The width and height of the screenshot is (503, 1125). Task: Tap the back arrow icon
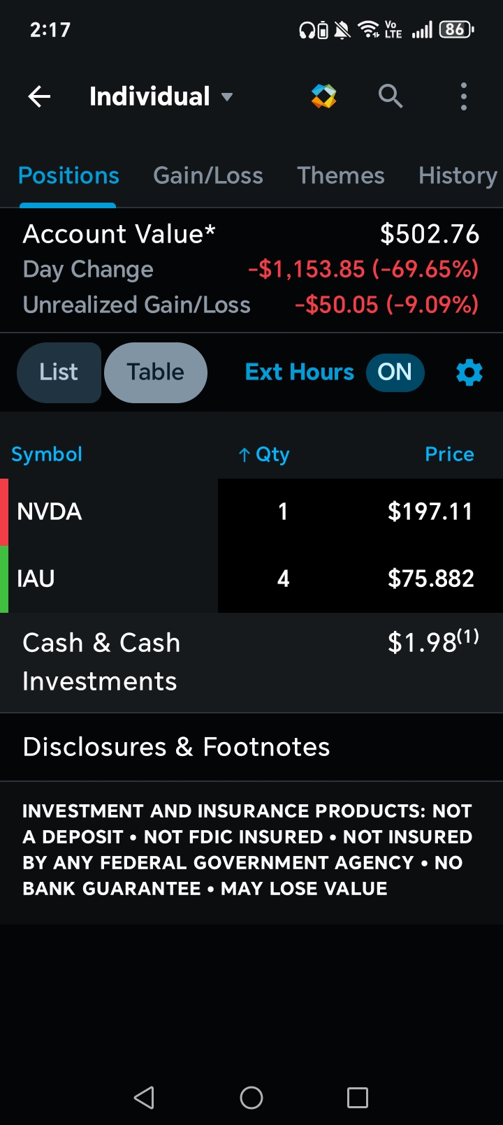pos(39,96)
